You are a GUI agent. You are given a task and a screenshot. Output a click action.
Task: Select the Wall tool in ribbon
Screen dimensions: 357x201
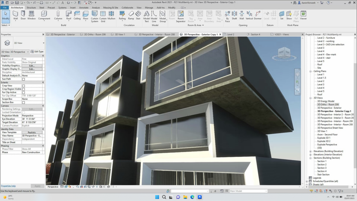[x=16, y=15]
